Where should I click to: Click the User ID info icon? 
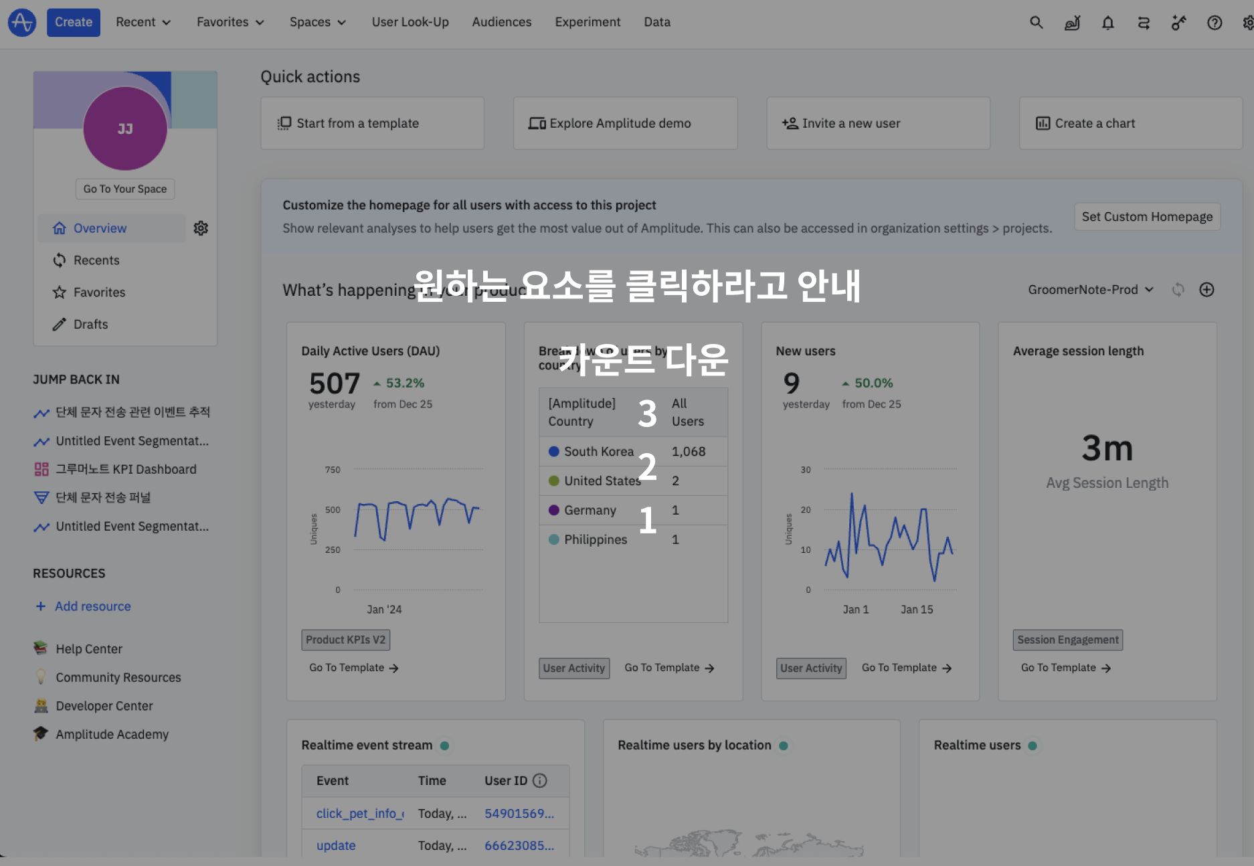(540, 780)
